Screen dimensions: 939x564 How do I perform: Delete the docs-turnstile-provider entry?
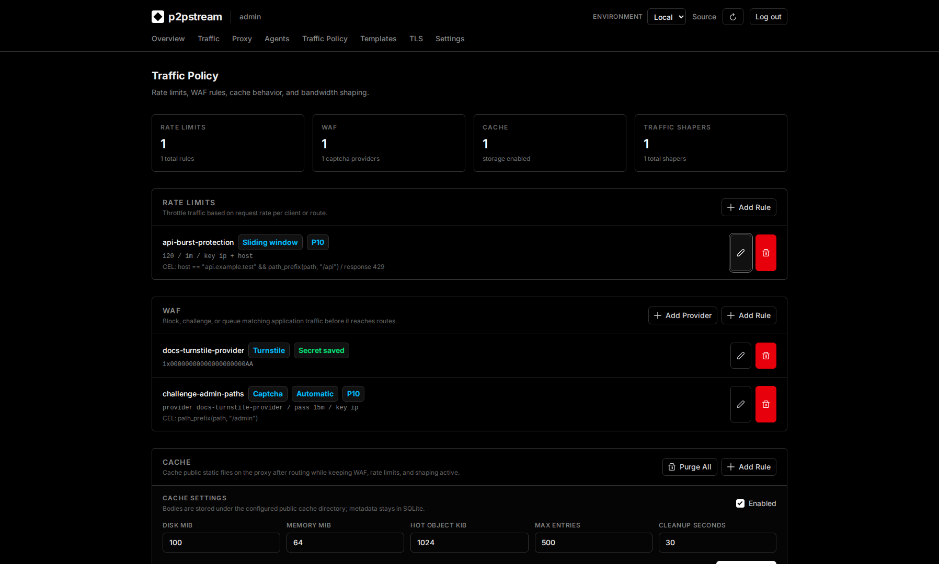point(766,356)
